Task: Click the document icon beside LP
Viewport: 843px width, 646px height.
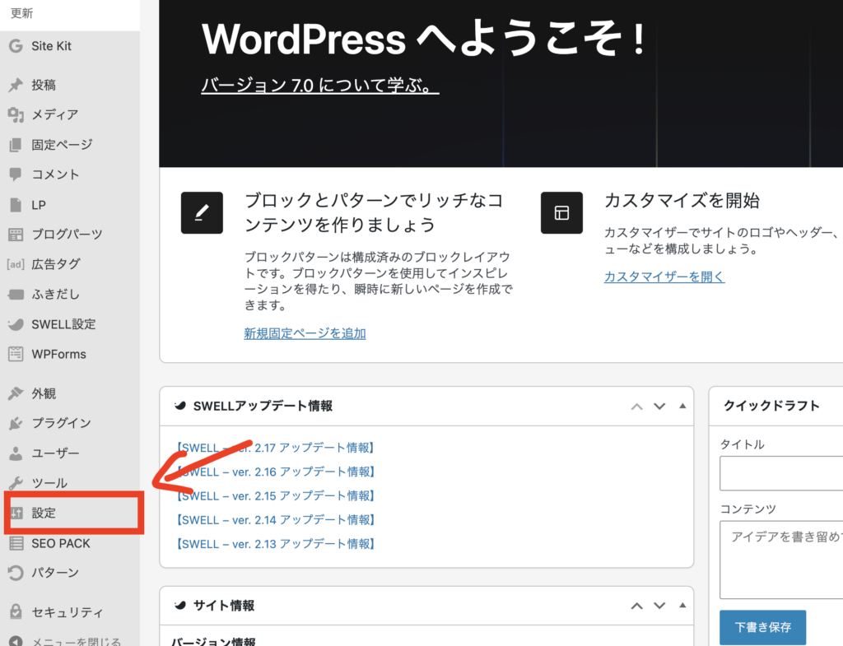Action: pos(16,205)
